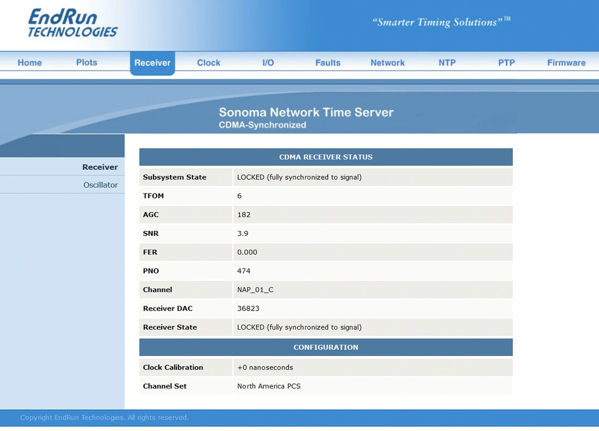Switch to the Plots tab
The image size is (599, 431).
click(x=87, y=63)
